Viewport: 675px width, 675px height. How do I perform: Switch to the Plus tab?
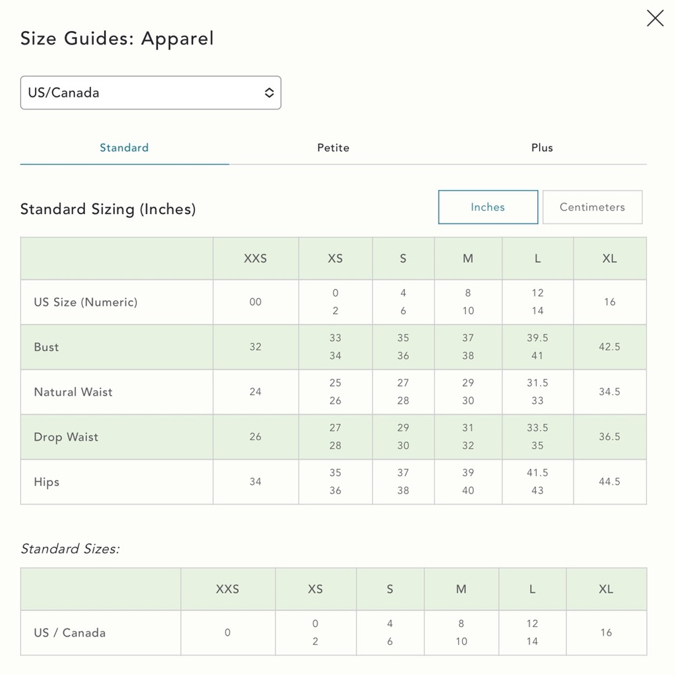[542, 148]
